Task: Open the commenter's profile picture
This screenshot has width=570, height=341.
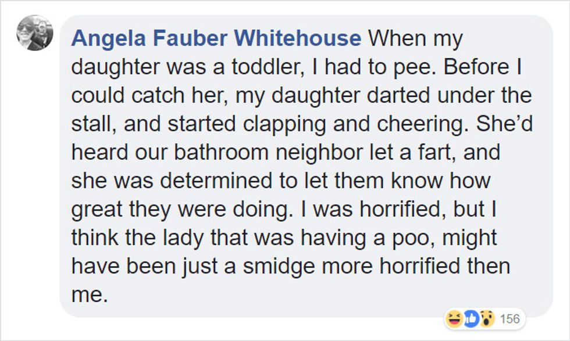Action: [35, 33]
